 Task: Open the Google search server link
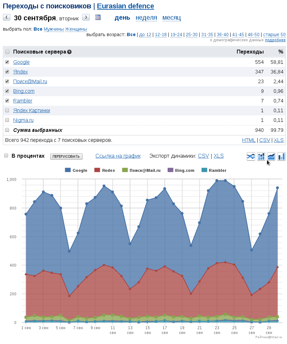point(21,62)
